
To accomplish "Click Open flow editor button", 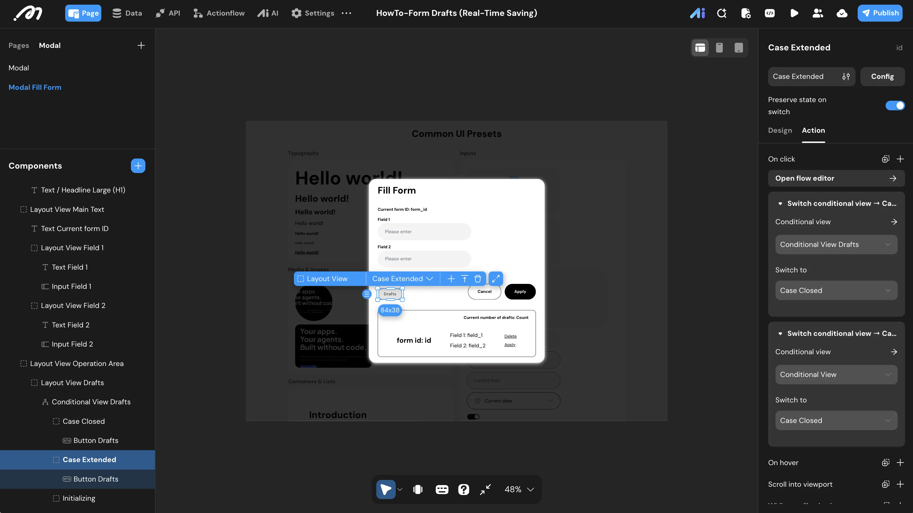I will 836,178.
